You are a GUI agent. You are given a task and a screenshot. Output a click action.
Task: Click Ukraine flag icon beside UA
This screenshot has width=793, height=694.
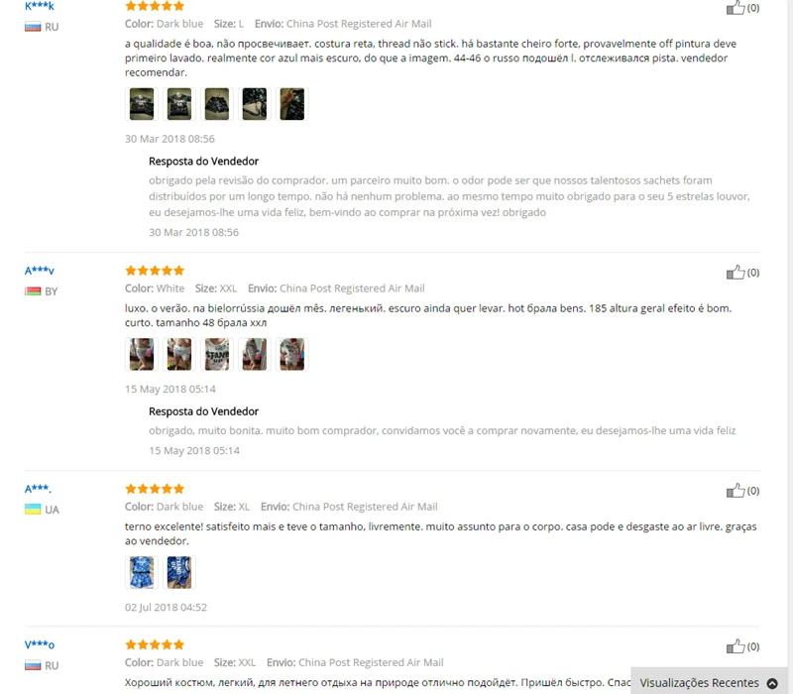[x=33, y=510]
